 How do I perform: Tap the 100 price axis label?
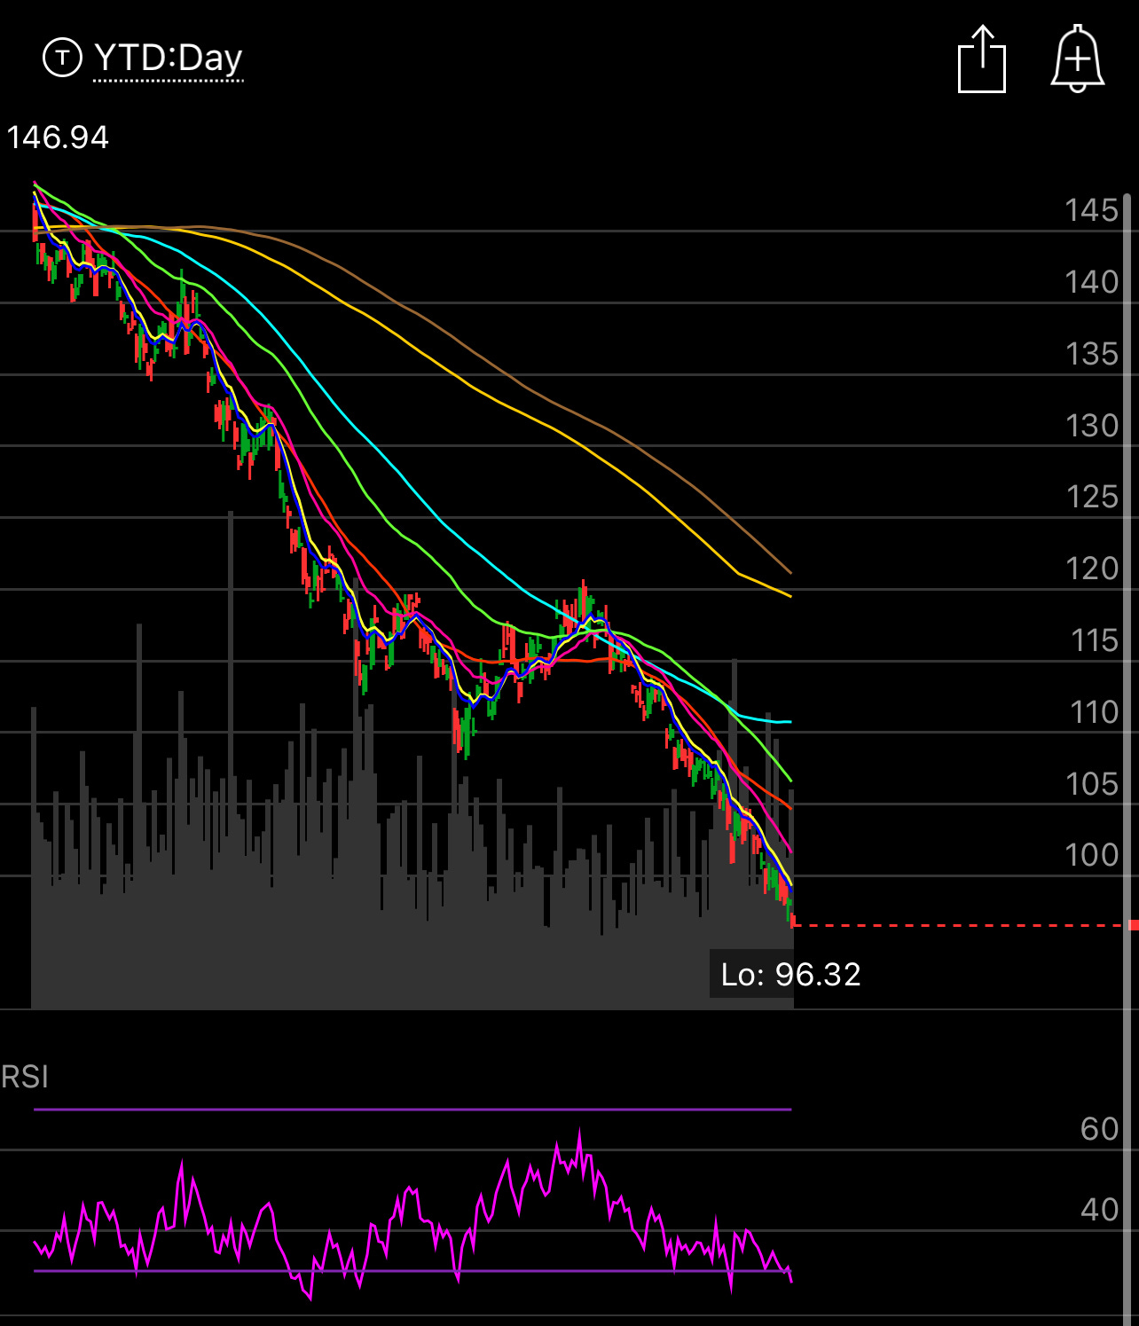(x=1091, y=855)
